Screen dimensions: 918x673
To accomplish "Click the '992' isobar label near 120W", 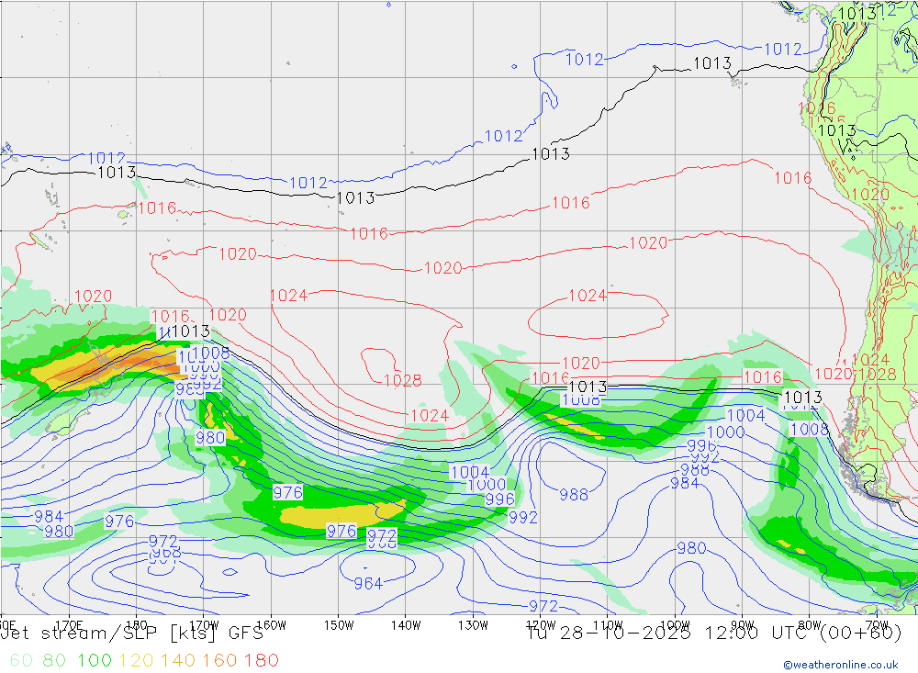I will [523, 518].
